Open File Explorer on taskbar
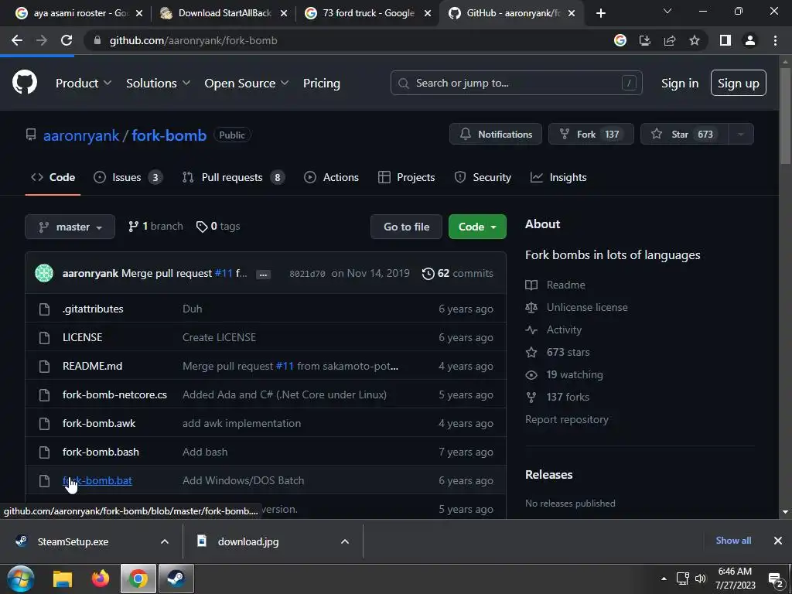 tap(63, 579)
